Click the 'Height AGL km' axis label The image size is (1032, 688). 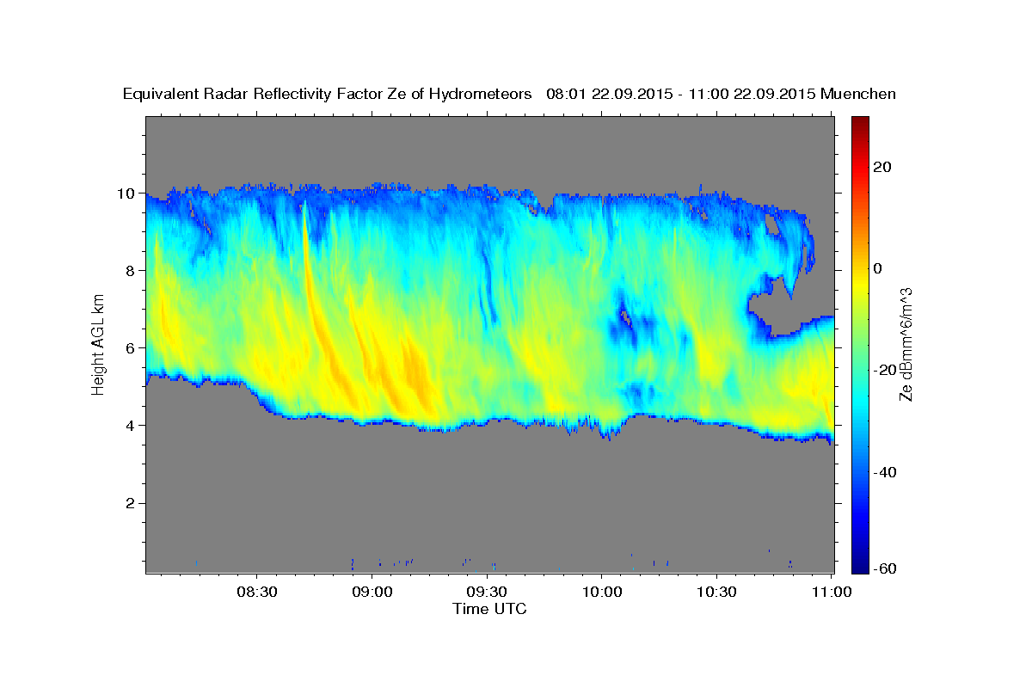[98, 343]
